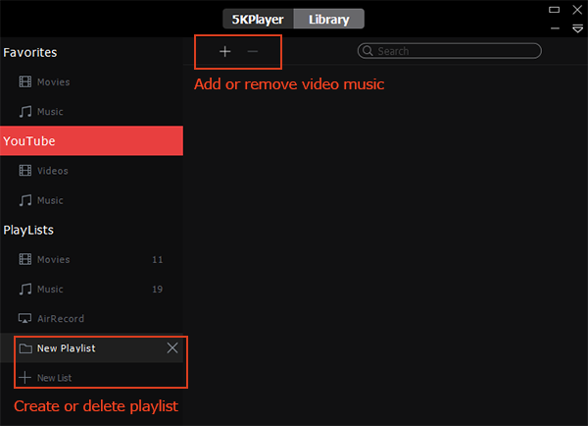Open the dropdown triangle menu icon
This screenshot has width=588, height=426.
(577, 28)
